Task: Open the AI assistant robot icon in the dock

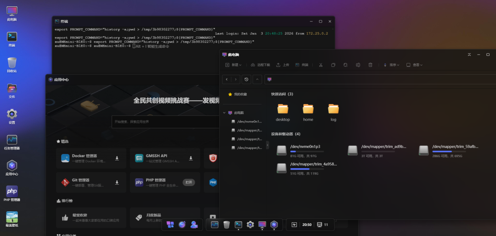Action: click(x=182, y=225)
